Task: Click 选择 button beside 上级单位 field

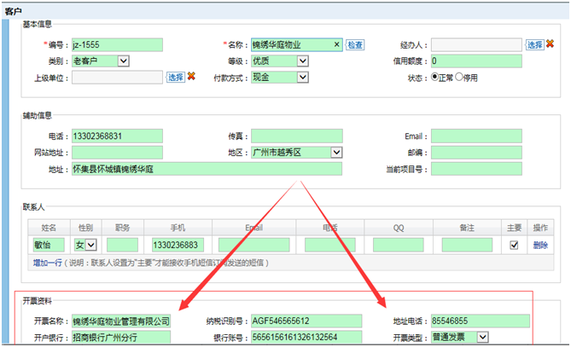Action: (175, 77)
